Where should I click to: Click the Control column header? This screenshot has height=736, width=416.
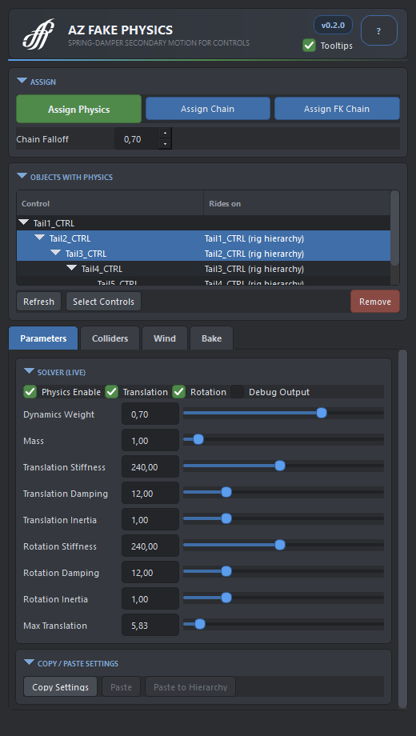(x=110, y=203)
